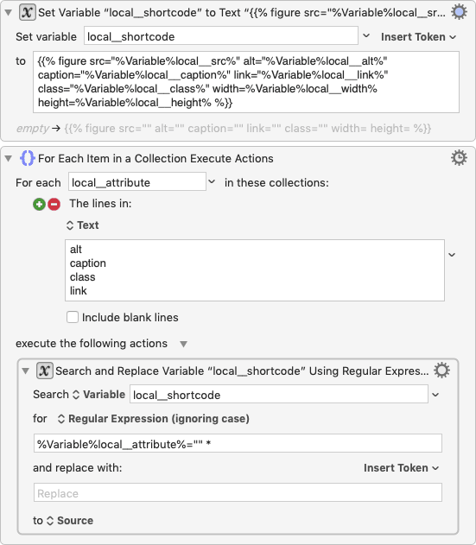Select the Set Variable action title
This screenshot has width=476, height=545.
[x=242, y=13]
